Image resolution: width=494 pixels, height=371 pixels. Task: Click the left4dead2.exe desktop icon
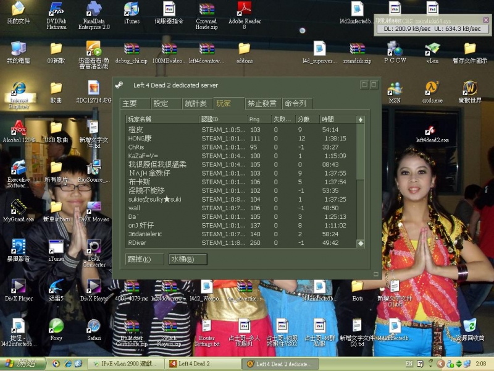point(432,129)
